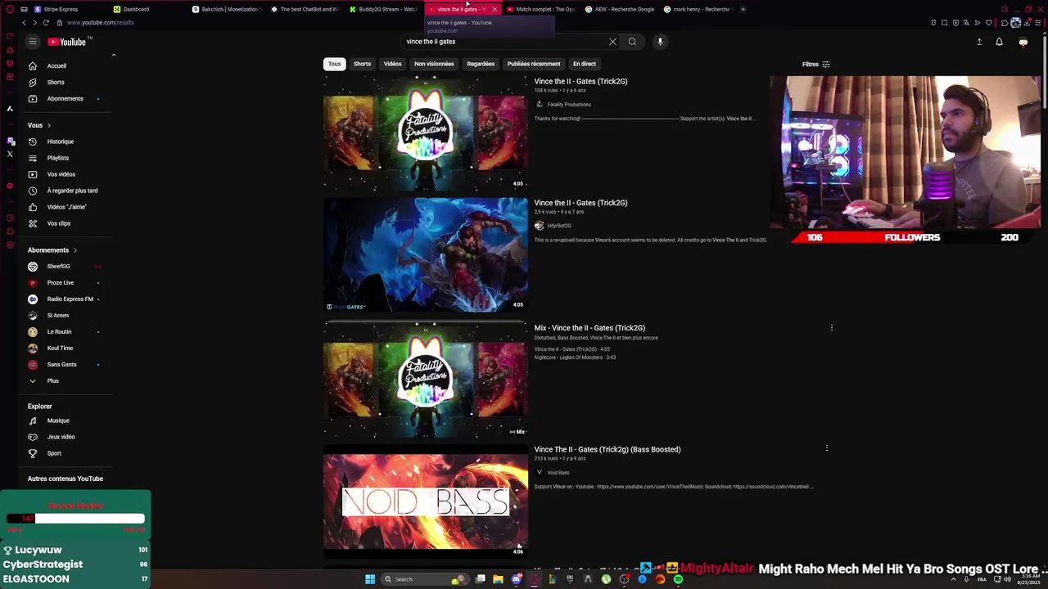The height and width of the screenshot is (589, 1048).
Task: Click the À regarder plus tard clock icon
Action: (33, 191)
